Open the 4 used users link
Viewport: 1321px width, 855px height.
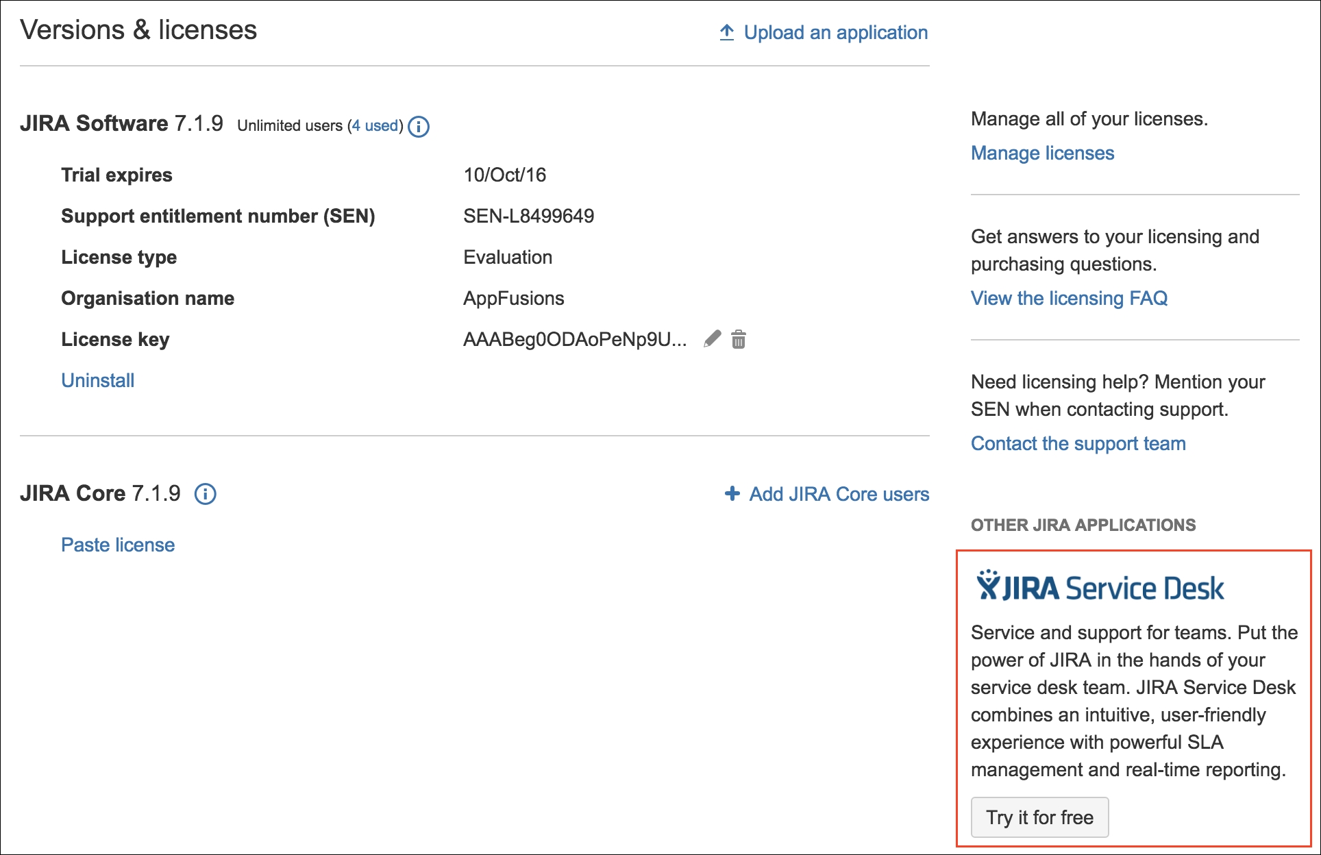tap(375, 125)
